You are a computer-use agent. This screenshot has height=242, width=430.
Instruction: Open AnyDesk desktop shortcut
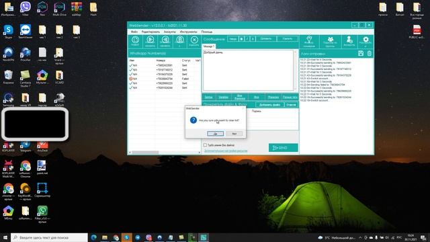point(42,147)
